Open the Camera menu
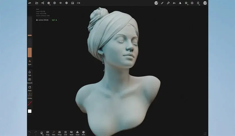The height and width of the screenshot is (136, 235). 78,3
